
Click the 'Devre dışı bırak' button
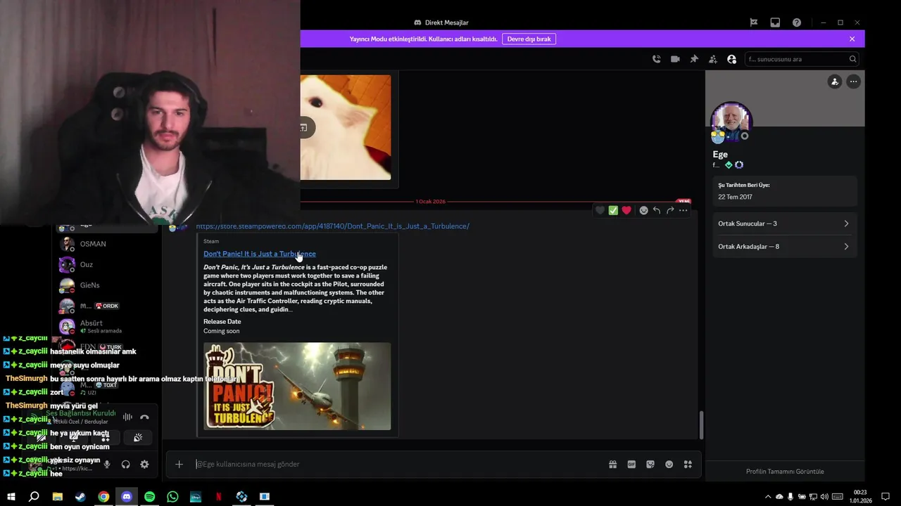tap(529, 39)
